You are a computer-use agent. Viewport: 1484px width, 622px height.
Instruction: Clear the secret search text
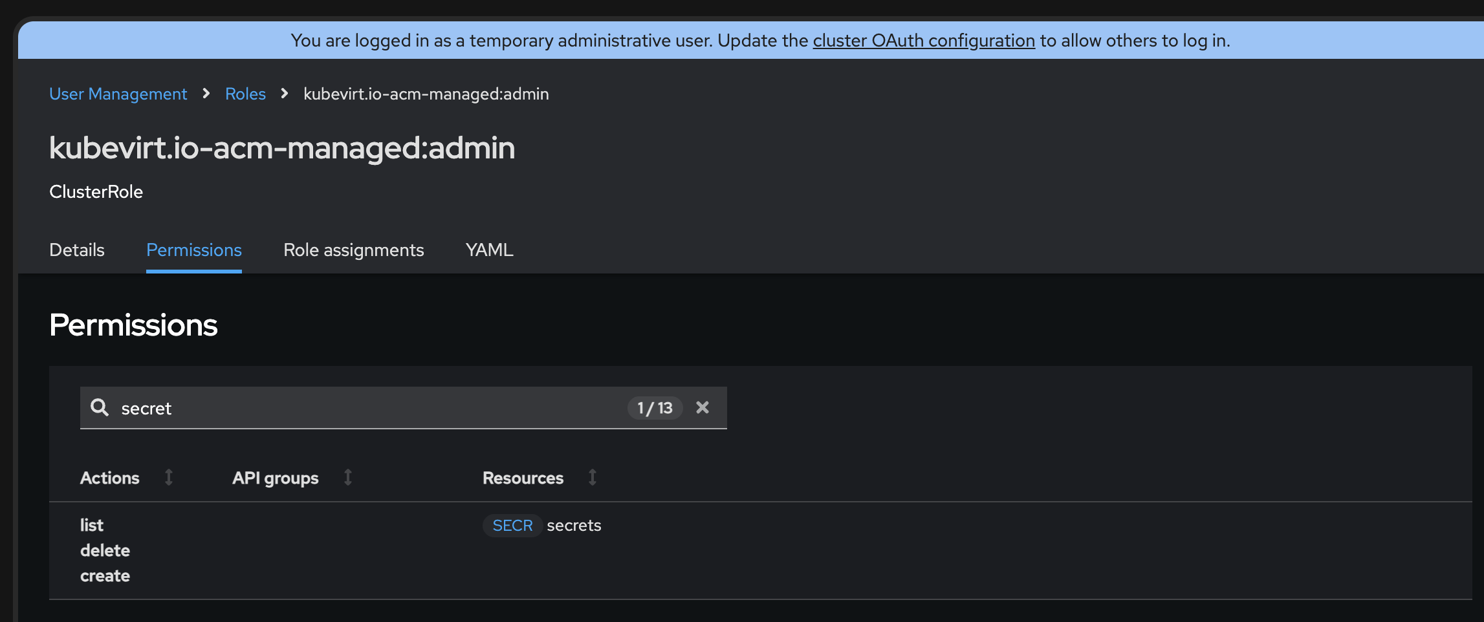pyautogui.click(x=703, y=407)
